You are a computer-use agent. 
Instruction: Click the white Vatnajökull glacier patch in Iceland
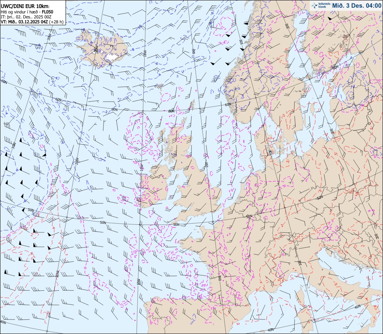tap(112, 57)
